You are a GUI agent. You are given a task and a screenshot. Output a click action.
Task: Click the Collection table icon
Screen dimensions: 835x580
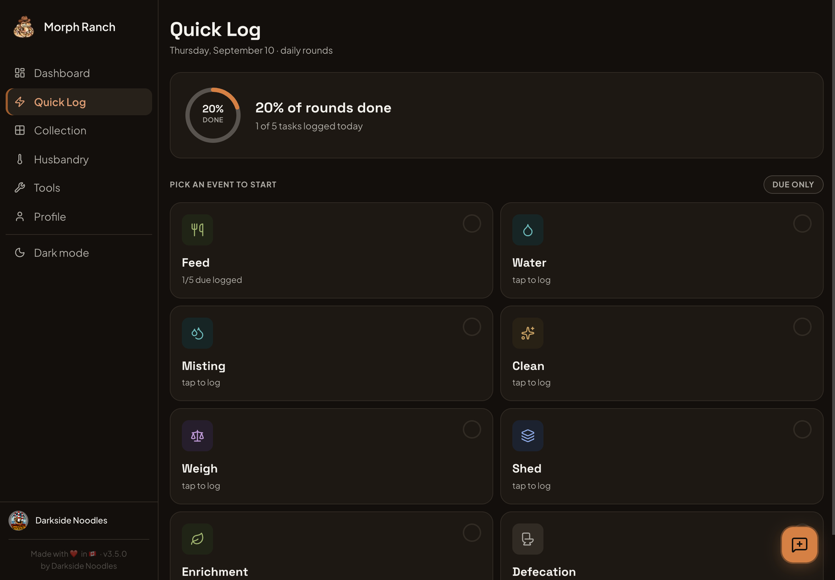click(20, 130)
